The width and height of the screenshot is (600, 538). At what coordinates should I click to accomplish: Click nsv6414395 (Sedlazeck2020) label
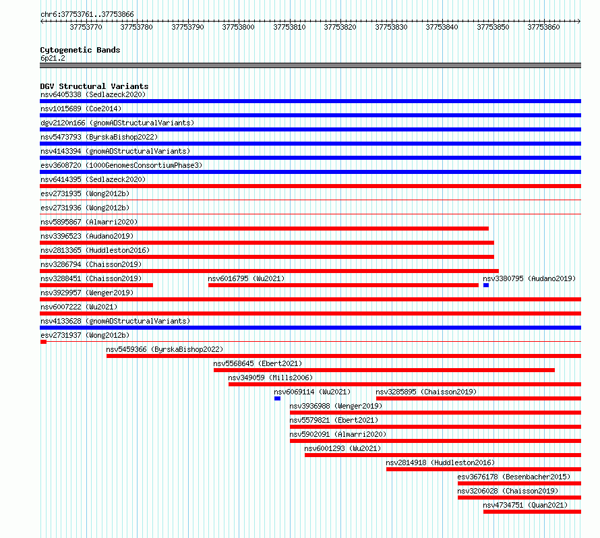point(93,179)
